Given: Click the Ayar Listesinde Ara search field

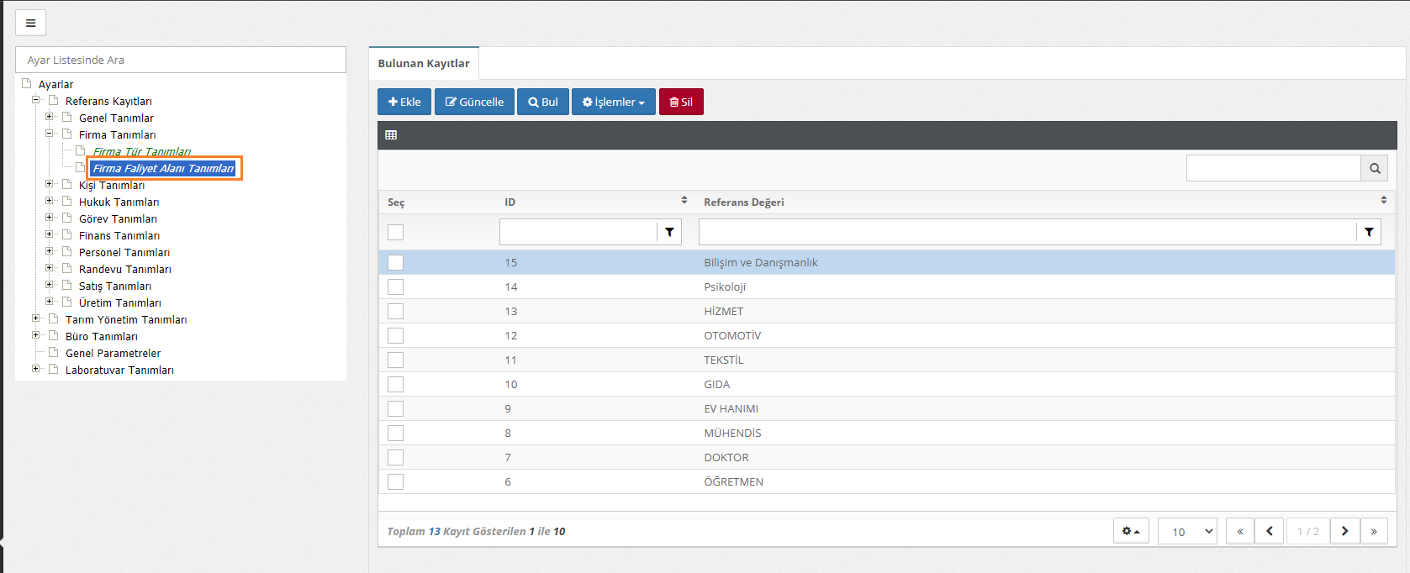Looking at the screenshot, I should 181,60.
